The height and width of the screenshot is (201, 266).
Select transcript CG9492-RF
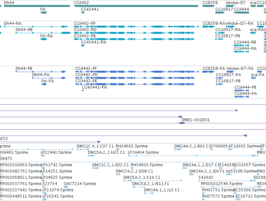point(136,27)
